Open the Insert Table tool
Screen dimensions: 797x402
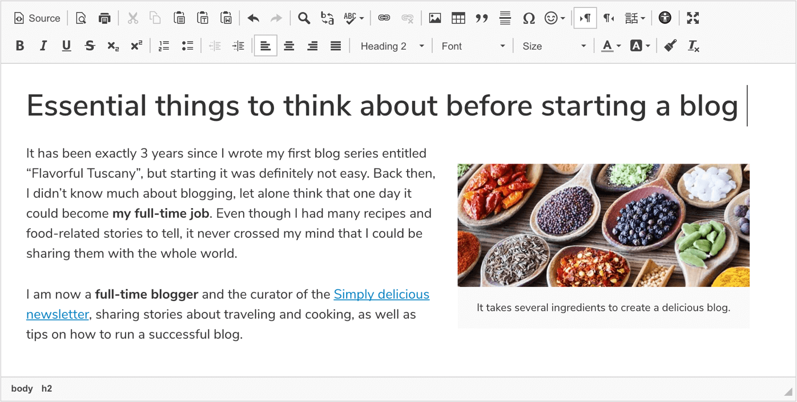point(458,18)
